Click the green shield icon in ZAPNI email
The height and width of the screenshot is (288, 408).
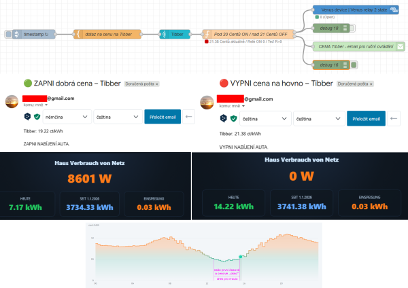(x=37, y=117)
